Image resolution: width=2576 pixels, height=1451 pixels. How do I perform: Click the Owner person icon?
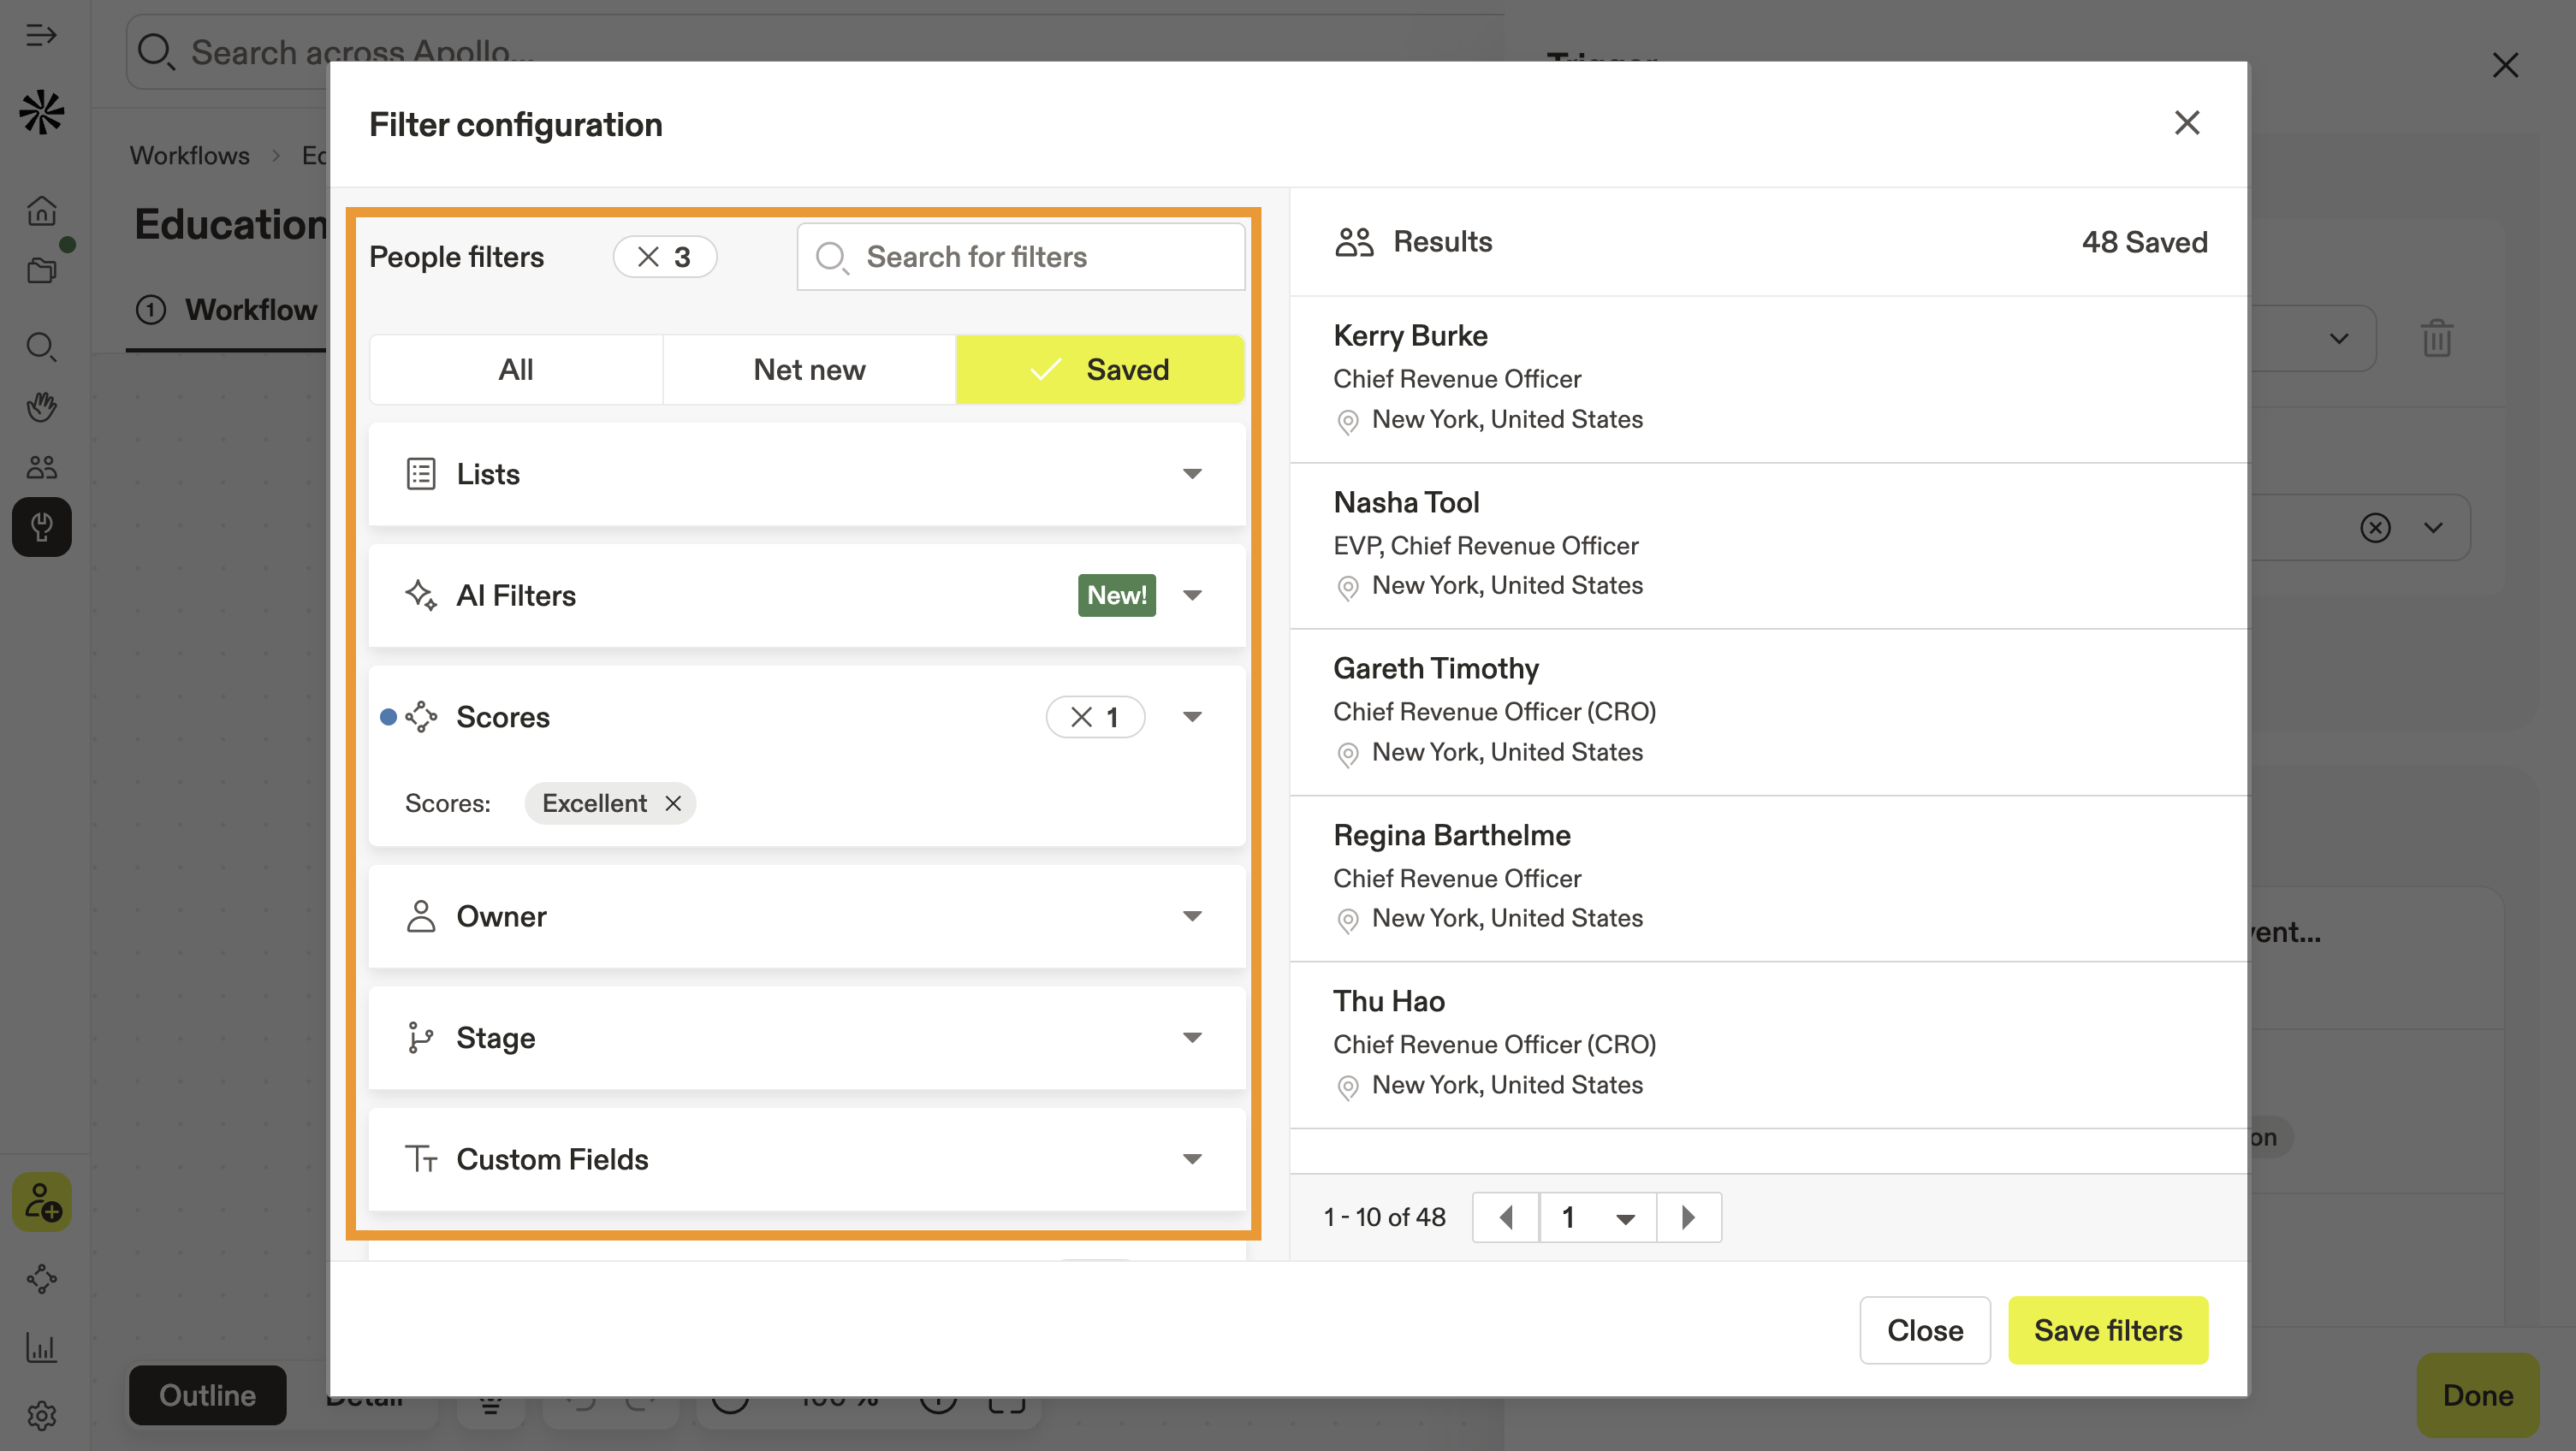421,916
